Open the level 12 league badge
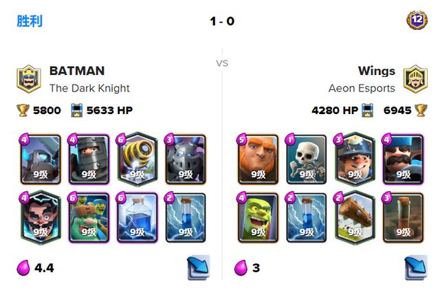 [x=417, y=20]
